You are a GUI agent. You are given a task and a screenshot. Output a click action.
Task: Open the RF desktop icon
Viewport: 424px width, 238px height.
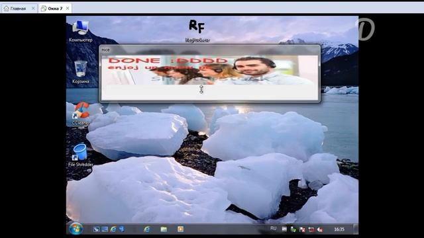tap(197, 31)
